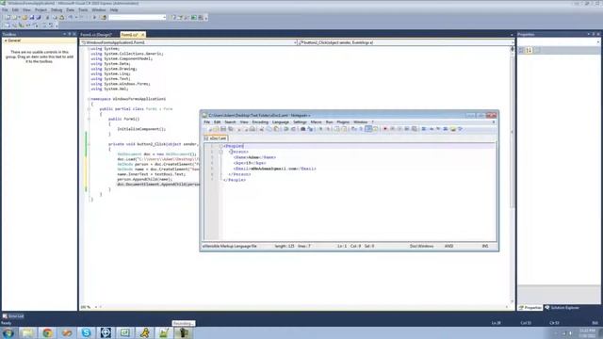Select xDoc.xml tab in Notepad++
The image size is (603, 339).
click(216, 138)
